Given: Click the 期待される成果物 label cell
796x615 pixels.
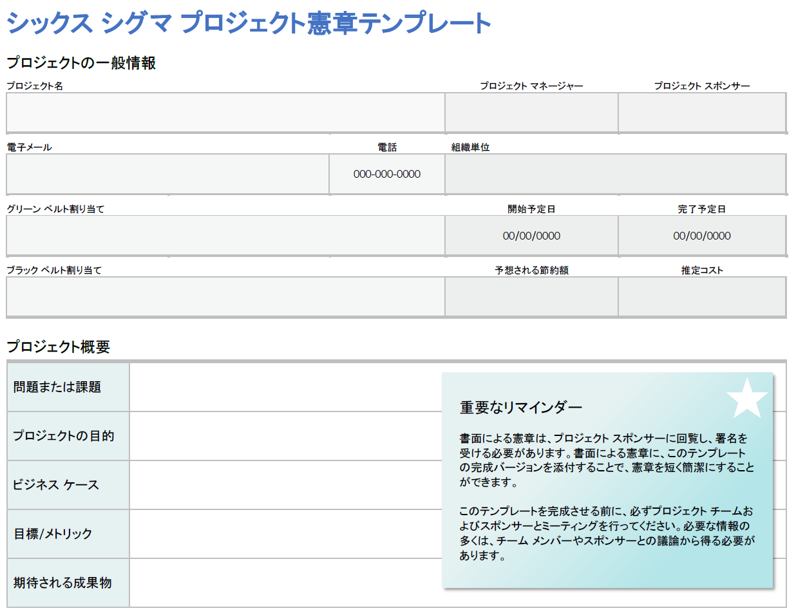Looking at the screenshot, I should [68, 582].
